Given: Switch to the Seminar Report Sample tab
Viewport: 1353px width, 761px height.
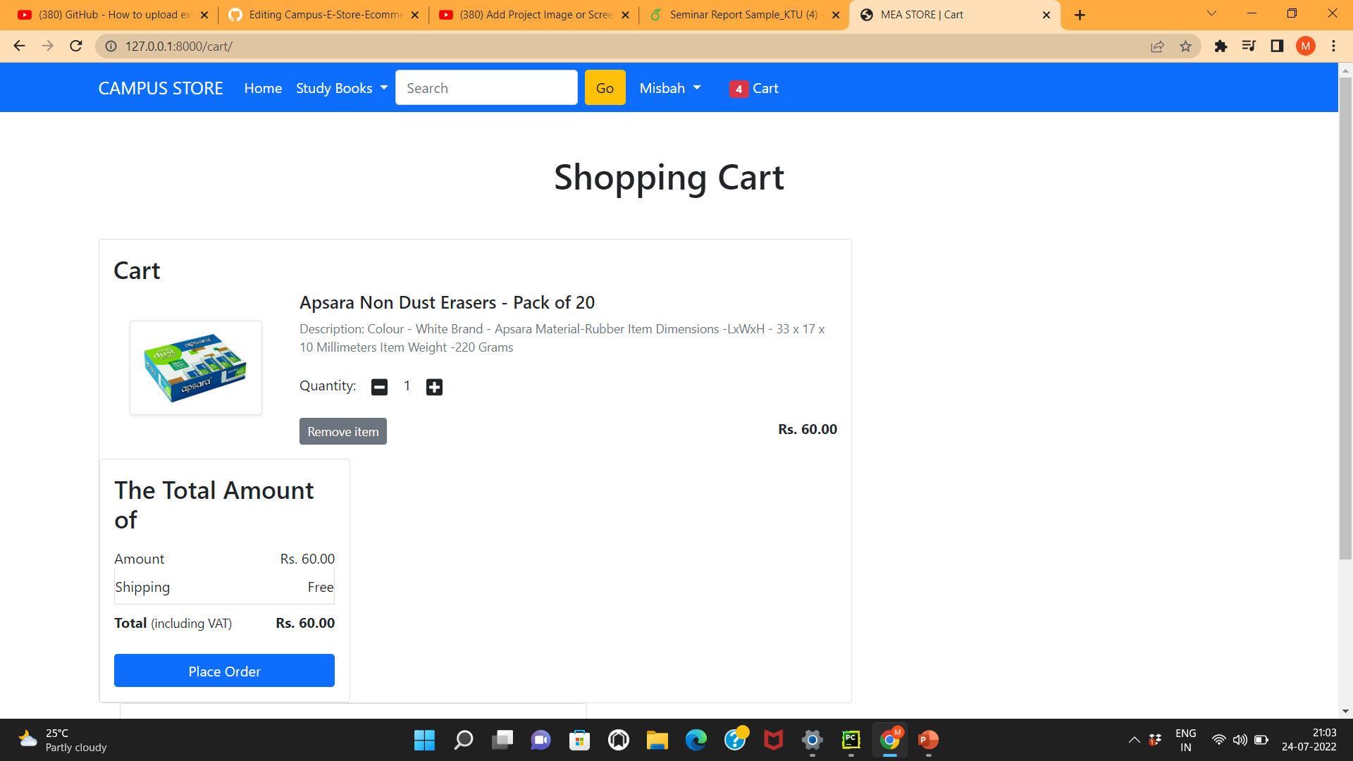Looking at the screenshot, I should (738, 14).
